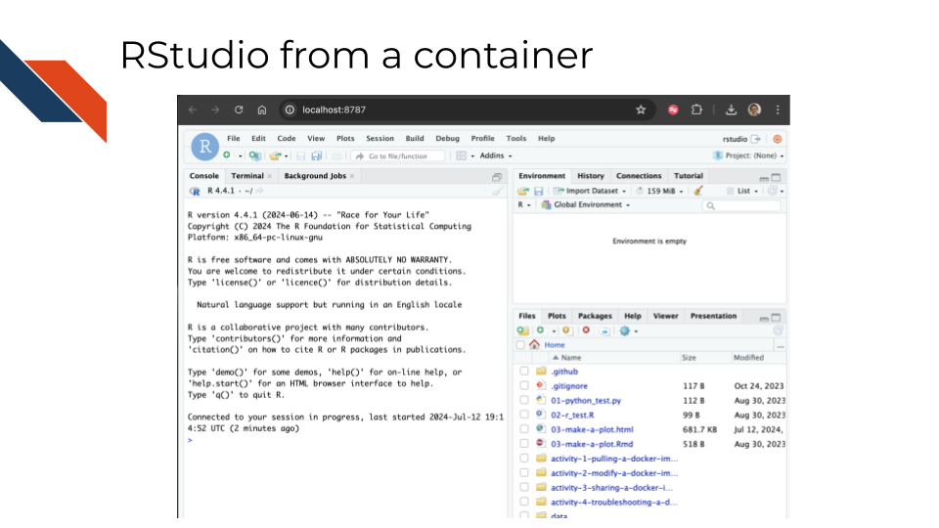The image size is (939, 528).
Task: Open the Global Environment dropdown
Action: pyautogui.click(x=586, y=204)
